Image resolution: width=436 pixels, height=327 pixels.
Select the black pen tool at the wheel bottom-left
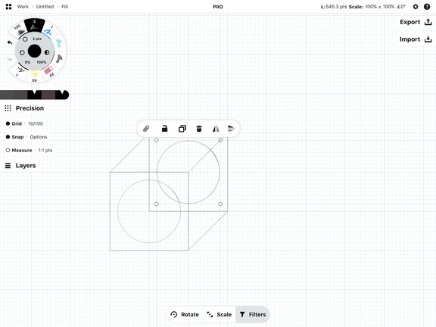point(20,70)
